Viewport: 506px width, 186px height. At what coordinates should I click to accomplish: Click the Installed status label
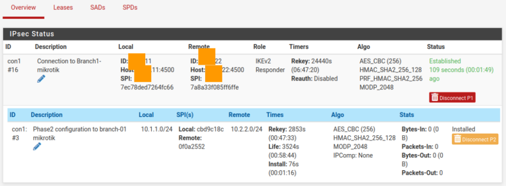(x=464, y=129)
